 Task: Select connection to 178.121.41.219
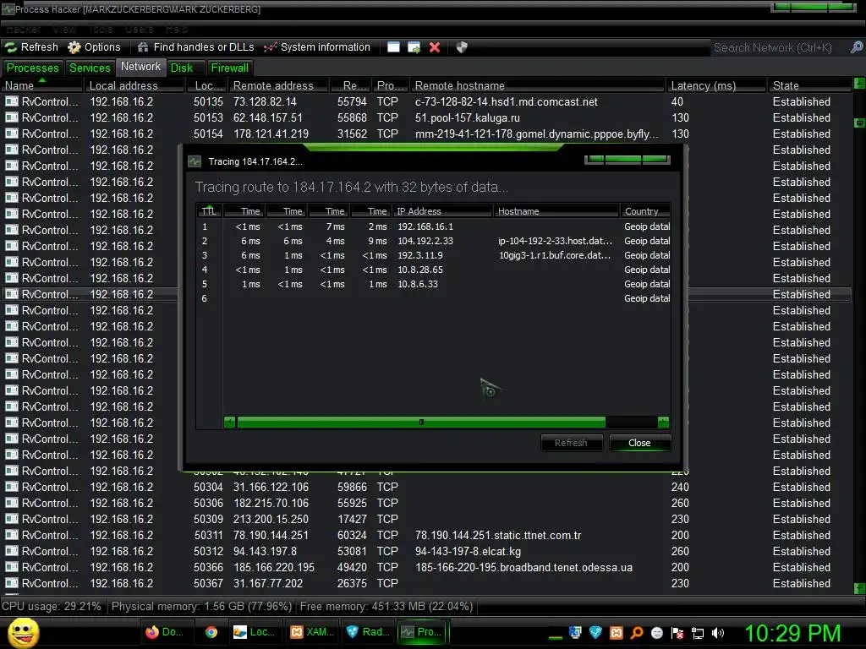point(426,134)
